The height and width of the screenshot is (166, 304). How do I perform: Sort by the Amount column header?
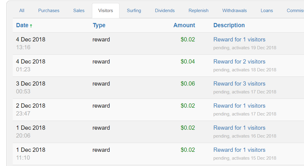(184, 25)
